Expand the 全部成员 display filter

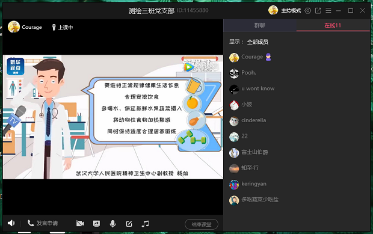[x=257, y=42]
